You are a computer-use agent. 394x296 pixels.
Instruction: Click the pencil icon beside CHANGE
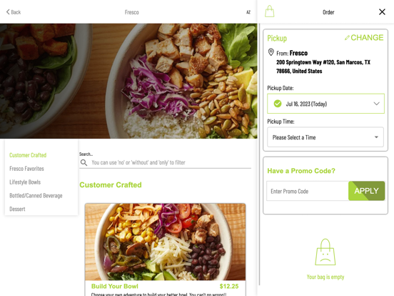click(x=347, y=38)
